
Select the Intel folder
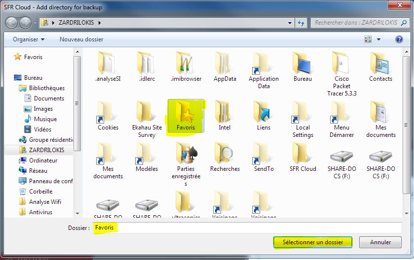[225, 115]
